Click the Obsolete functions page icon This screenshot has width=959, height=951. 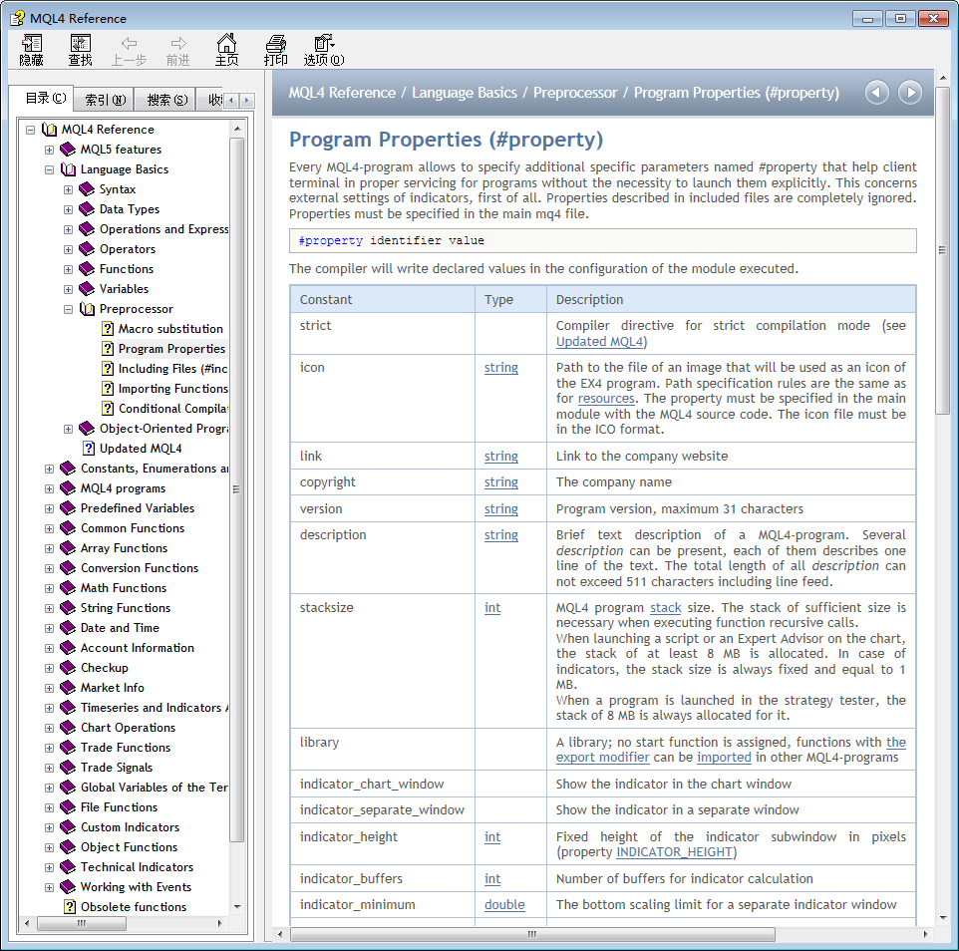tap(70, 907)
